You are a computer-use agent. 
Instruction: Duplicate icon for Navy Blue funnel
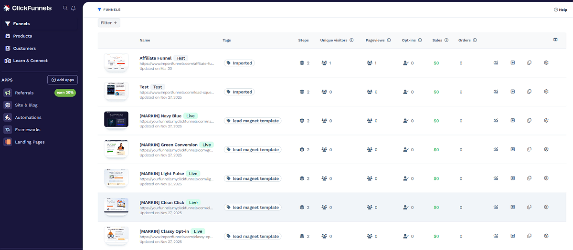coord(529,120)
